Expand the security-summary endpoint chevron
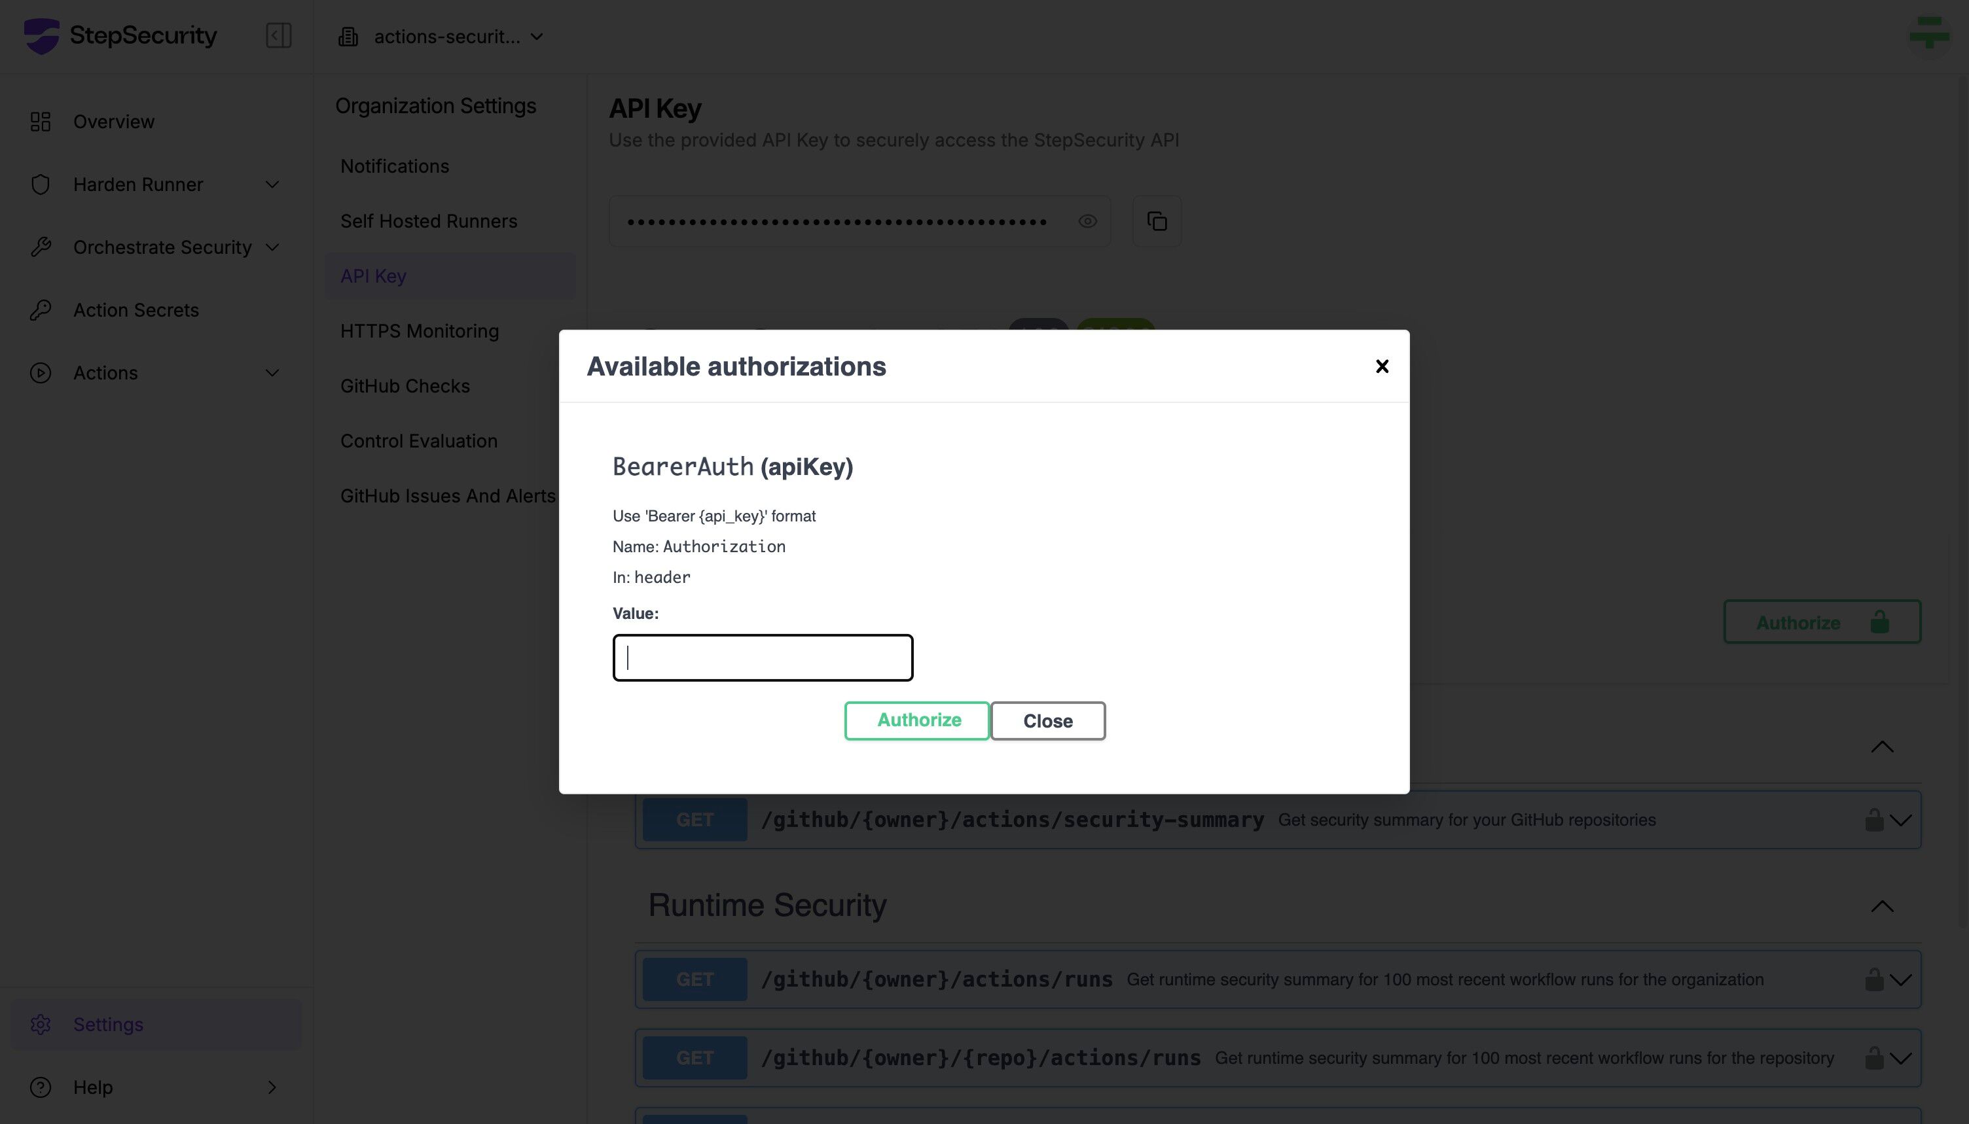1969x1124 pixels. (1900, 820)
